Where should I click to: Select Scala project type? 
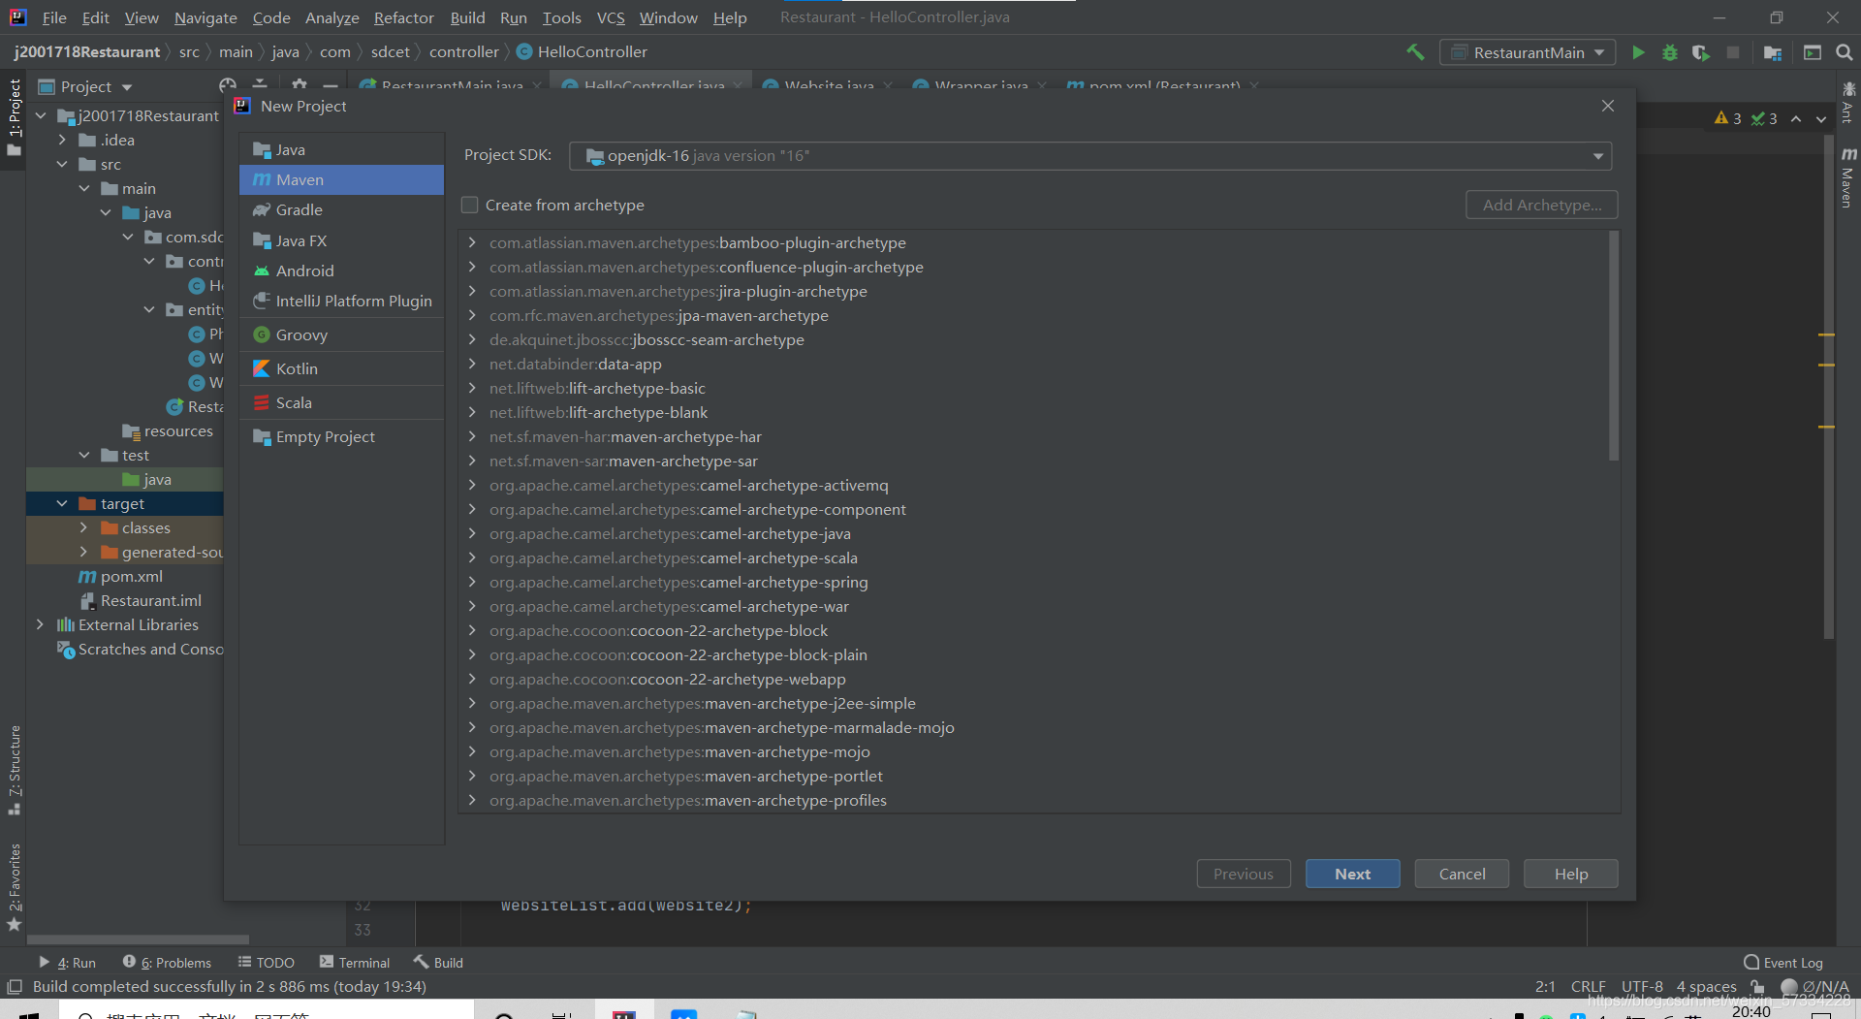(341, 402)
